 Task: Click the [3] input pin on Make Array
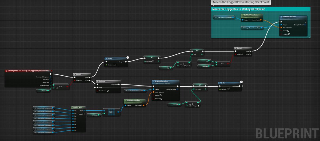click(73, 119)
